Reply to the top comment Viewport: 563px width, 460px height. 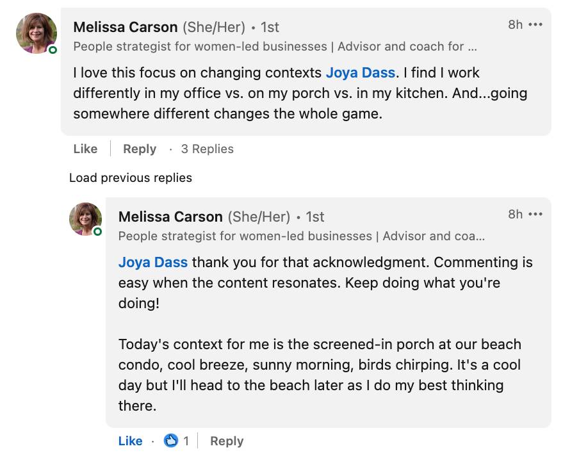pos(140,149)
